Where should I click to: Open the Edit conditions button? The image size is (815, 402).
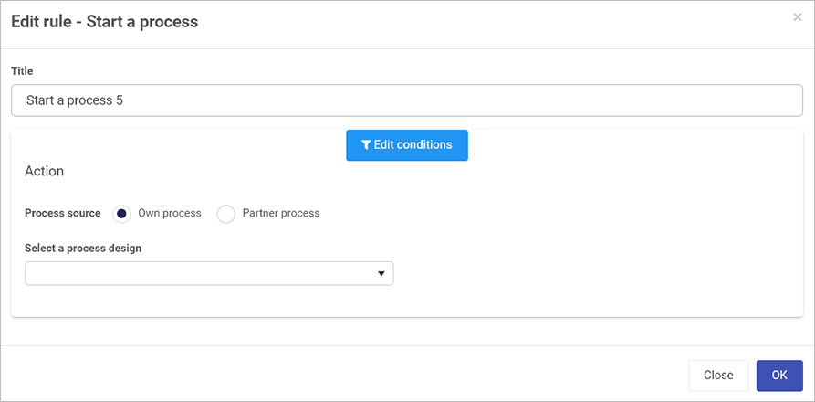[407, 145]
